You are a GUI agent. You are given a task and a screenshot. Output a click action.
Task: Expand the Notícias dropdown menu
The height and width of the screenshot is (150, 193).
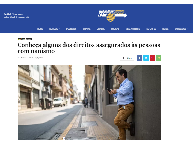[55, 29]
